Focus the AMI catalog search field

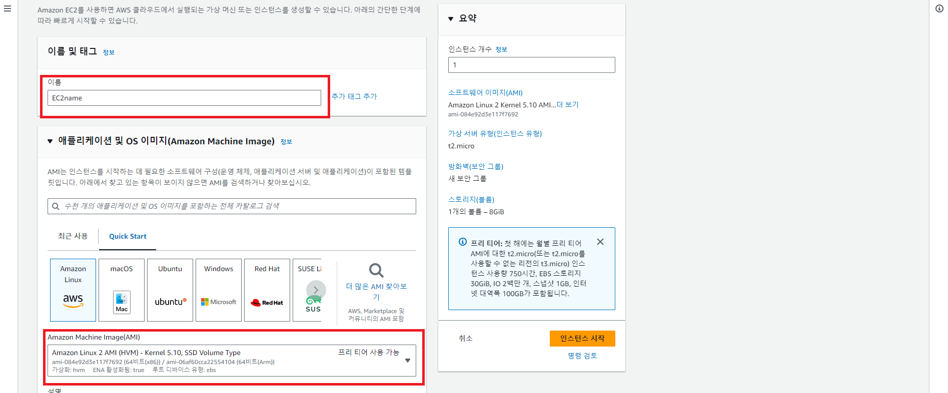[x=232, y=206]
